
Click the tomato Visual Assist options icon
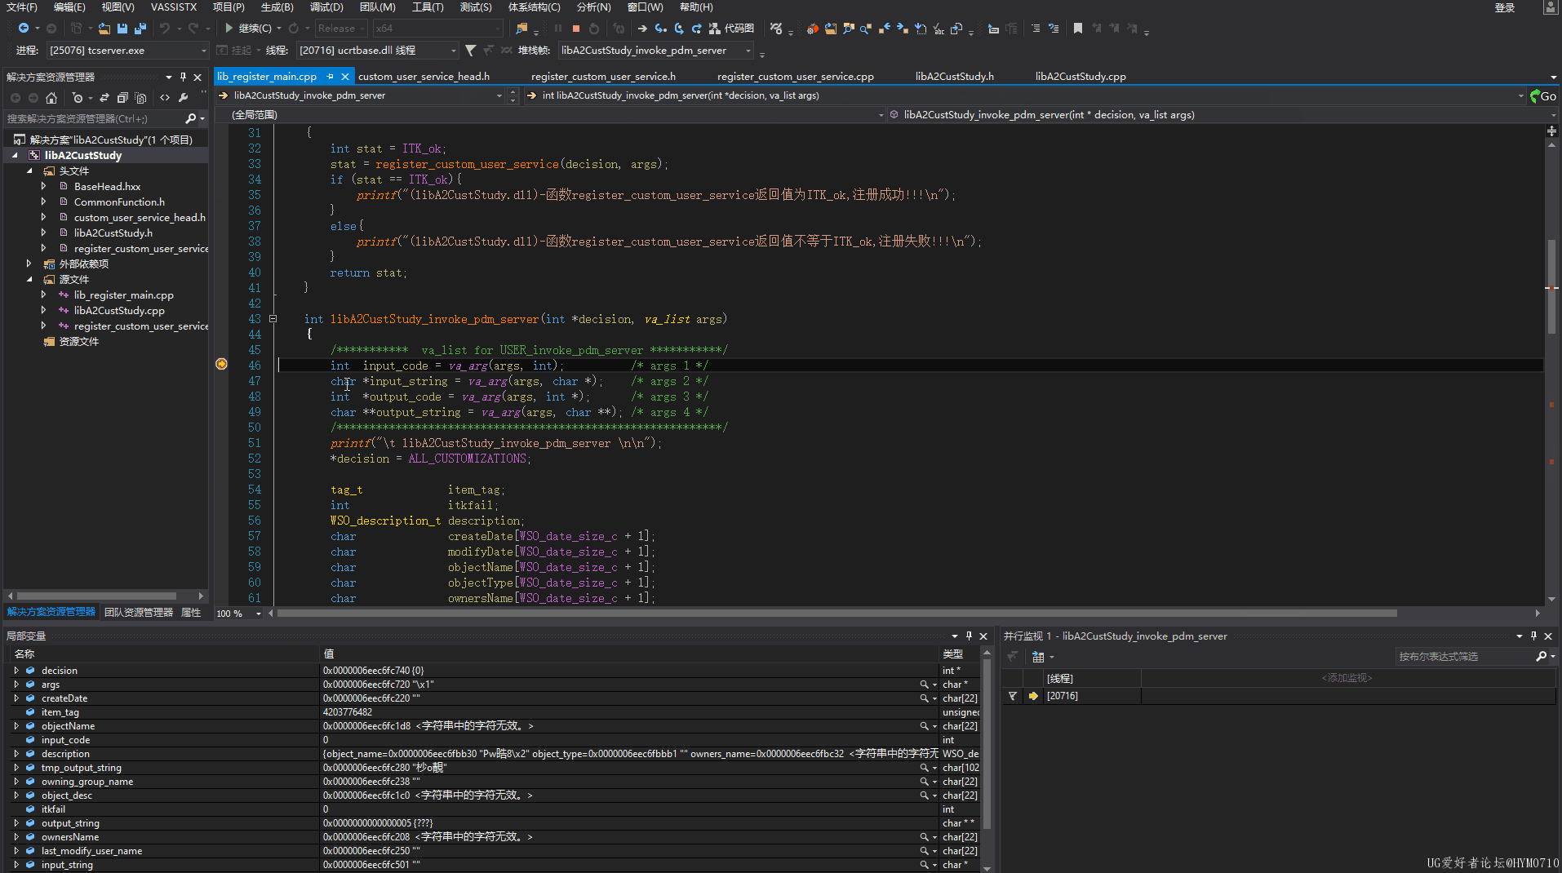tap(812, 29)
